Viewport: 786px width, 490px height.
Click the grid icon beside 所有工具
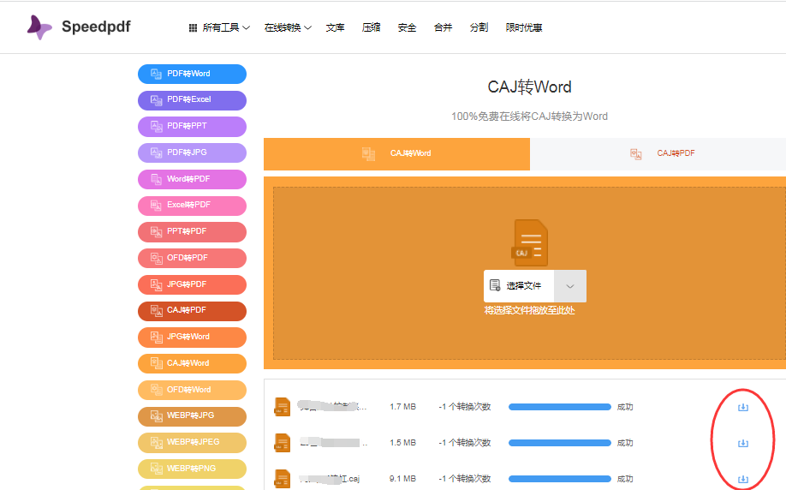pos(193,28)
